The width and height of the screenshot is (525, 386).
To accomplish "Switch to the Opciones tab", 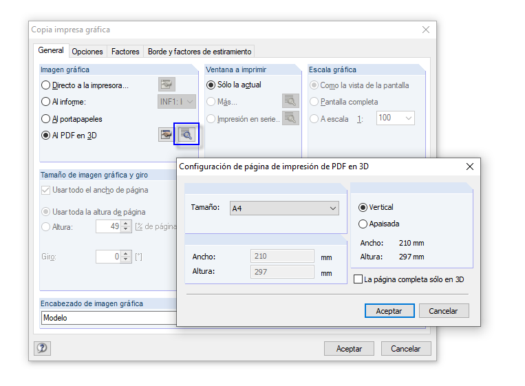I will [x=87, y=52].
